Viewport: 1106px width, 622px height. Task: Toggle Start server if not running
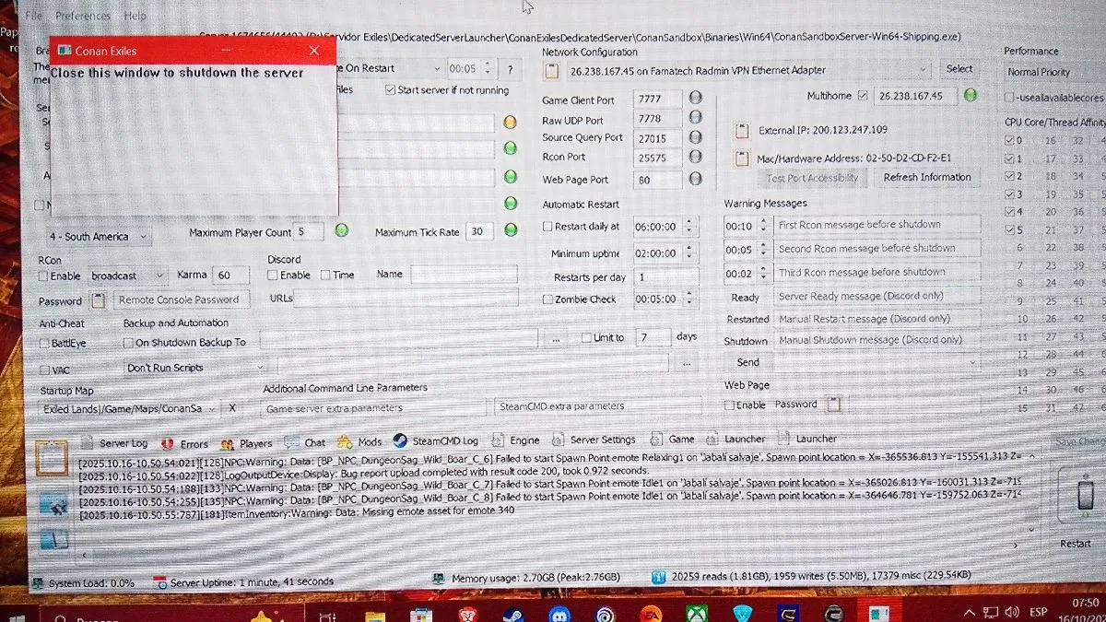[390, 90]
